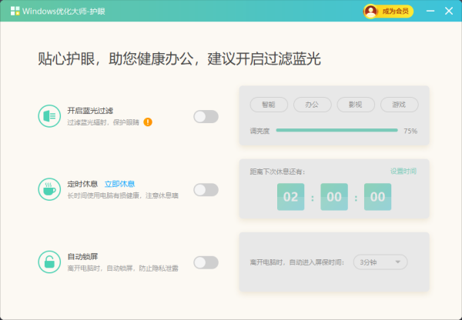Click the padlock auto-lock screen icon
462x320 pixels.
point(49,262)
